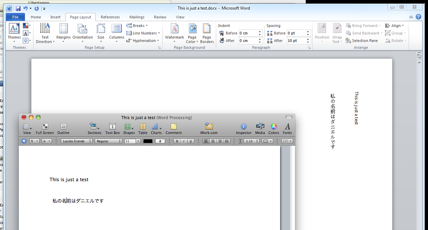
Task: Insert a Table in Pages
Action: coord(143,129)
